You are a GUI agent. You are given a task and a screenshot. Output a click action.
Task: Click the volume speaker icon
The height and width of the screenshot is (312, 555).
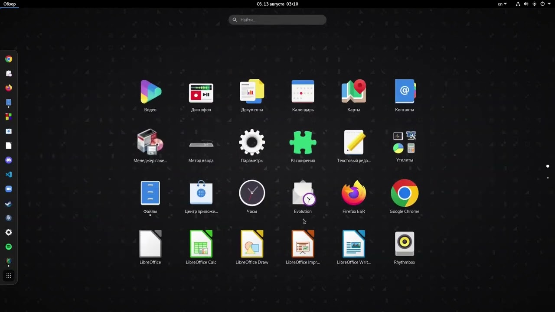pos(526,4)
